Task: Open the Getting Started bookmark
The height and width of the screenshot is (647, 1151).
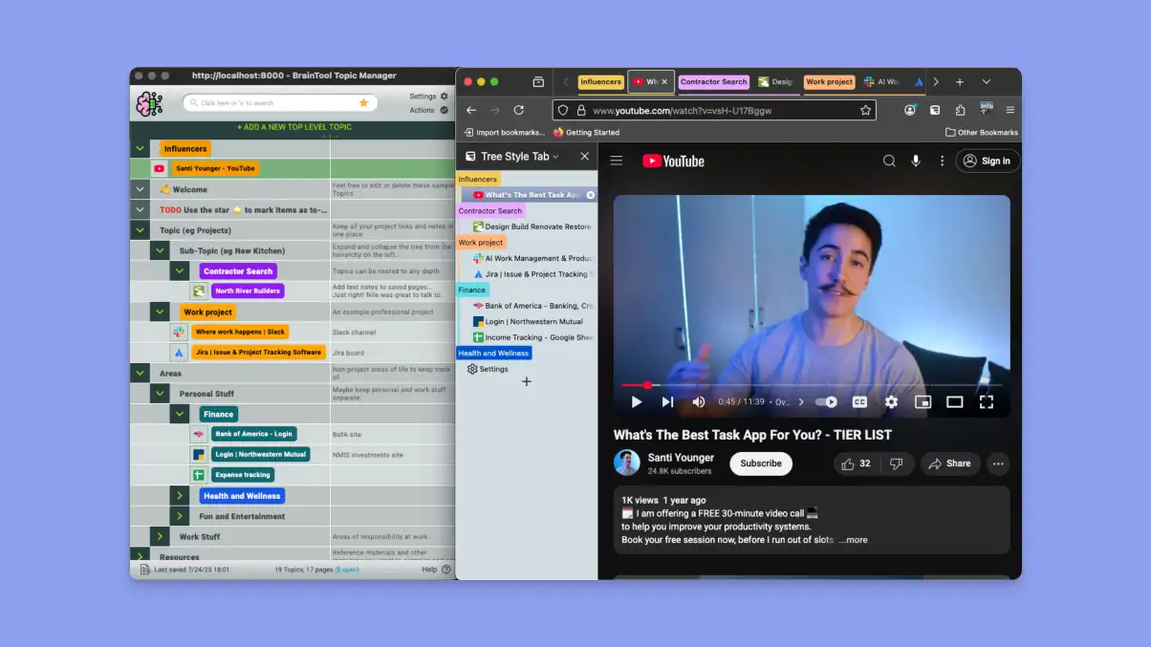Action: pyautogui.click(x=586, y=133)
